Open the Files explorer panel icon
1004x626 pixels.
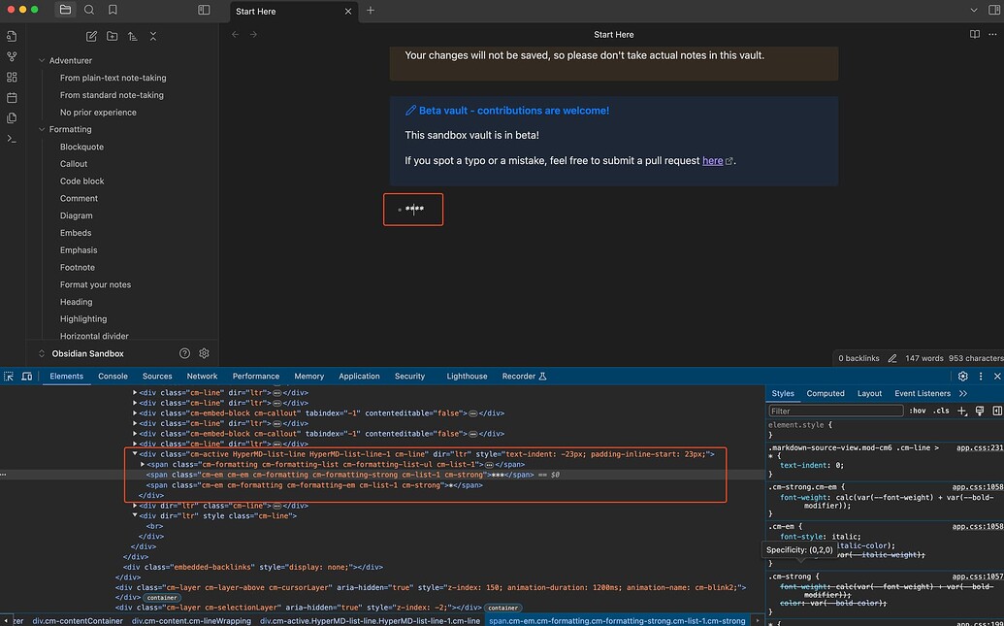coord(65,10)
